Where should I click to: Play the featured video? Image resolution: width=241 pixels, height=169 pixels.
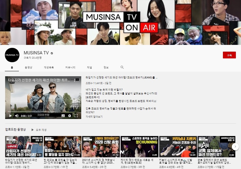point(11,116)
